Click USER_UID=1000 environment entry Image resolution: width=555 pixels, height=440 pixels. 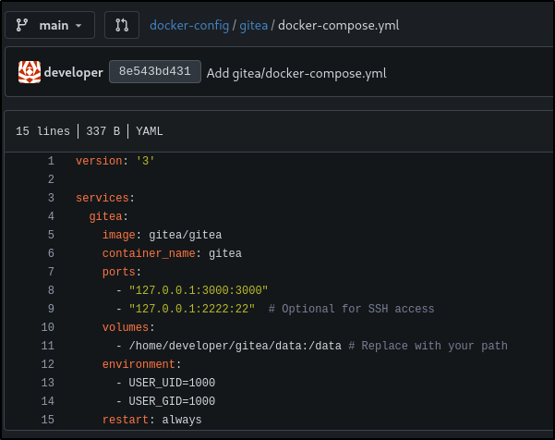(x=172, y=383)
